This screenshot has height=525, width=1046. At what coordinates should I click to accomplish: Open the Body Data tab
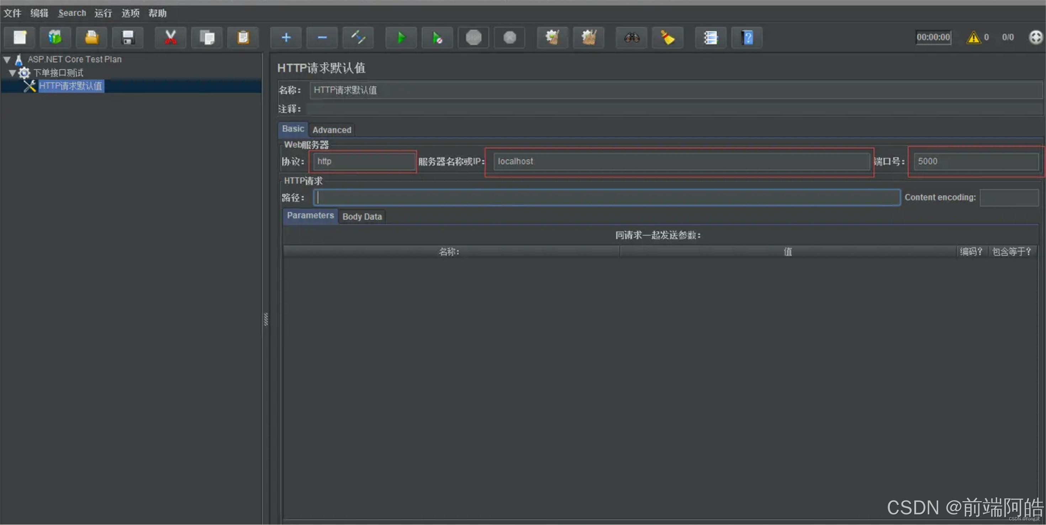(x=362, y=217)
